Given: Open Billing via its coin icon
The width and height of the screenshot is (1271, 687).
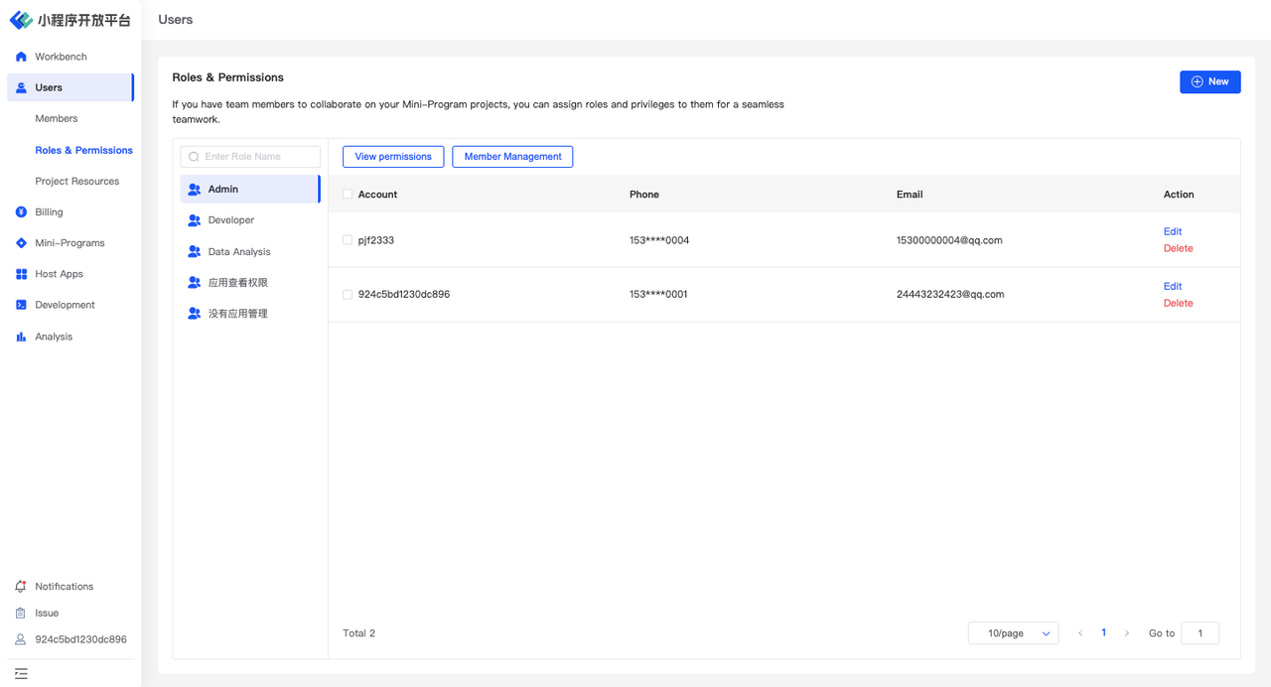Looking at the screenshot, I should [x=21, y=211].
